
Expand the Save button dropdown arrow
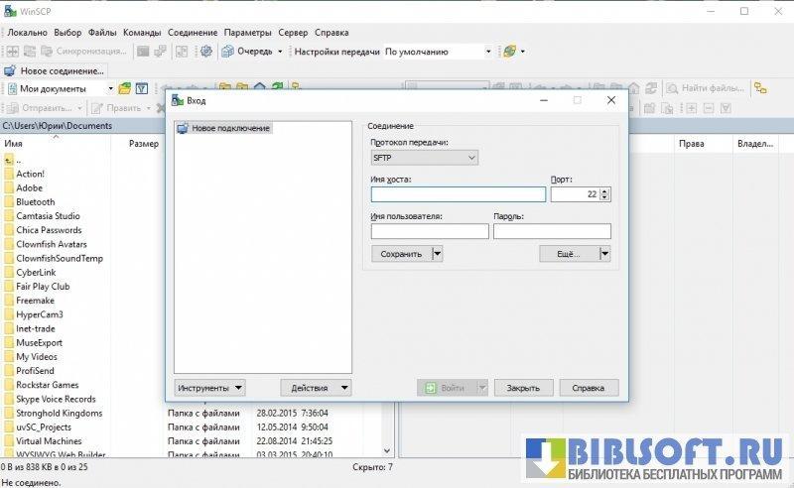[438, 254]
